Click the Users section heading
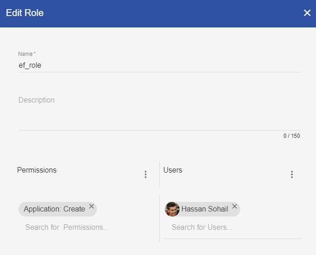 tap(173, 170)
